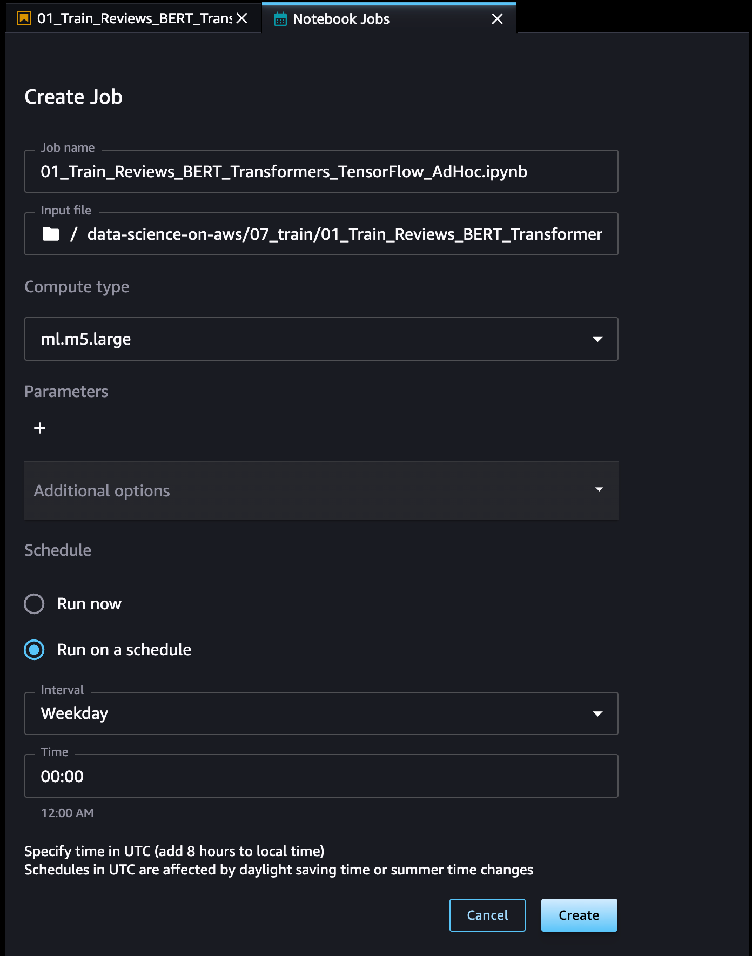Select the Run now radio button
This screenshot has height=956, width=752.
[35, 603]
